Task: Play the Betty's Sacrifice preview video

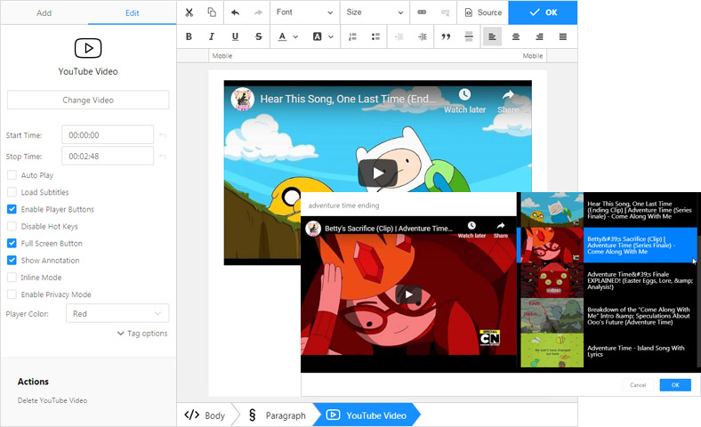Action: pyautogui.click(x=408, y=294)
